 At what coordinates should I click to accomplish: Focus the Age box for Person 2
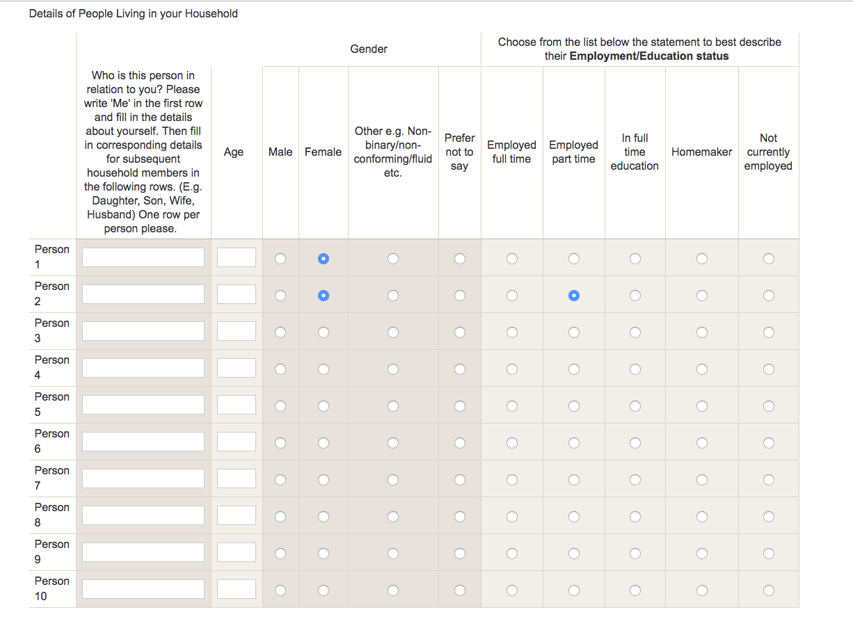237,294
